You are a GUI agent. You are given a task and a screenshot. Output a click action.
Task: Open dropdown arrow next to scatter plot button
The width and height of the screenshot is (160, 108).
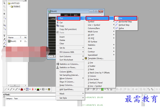click(14, 89)
